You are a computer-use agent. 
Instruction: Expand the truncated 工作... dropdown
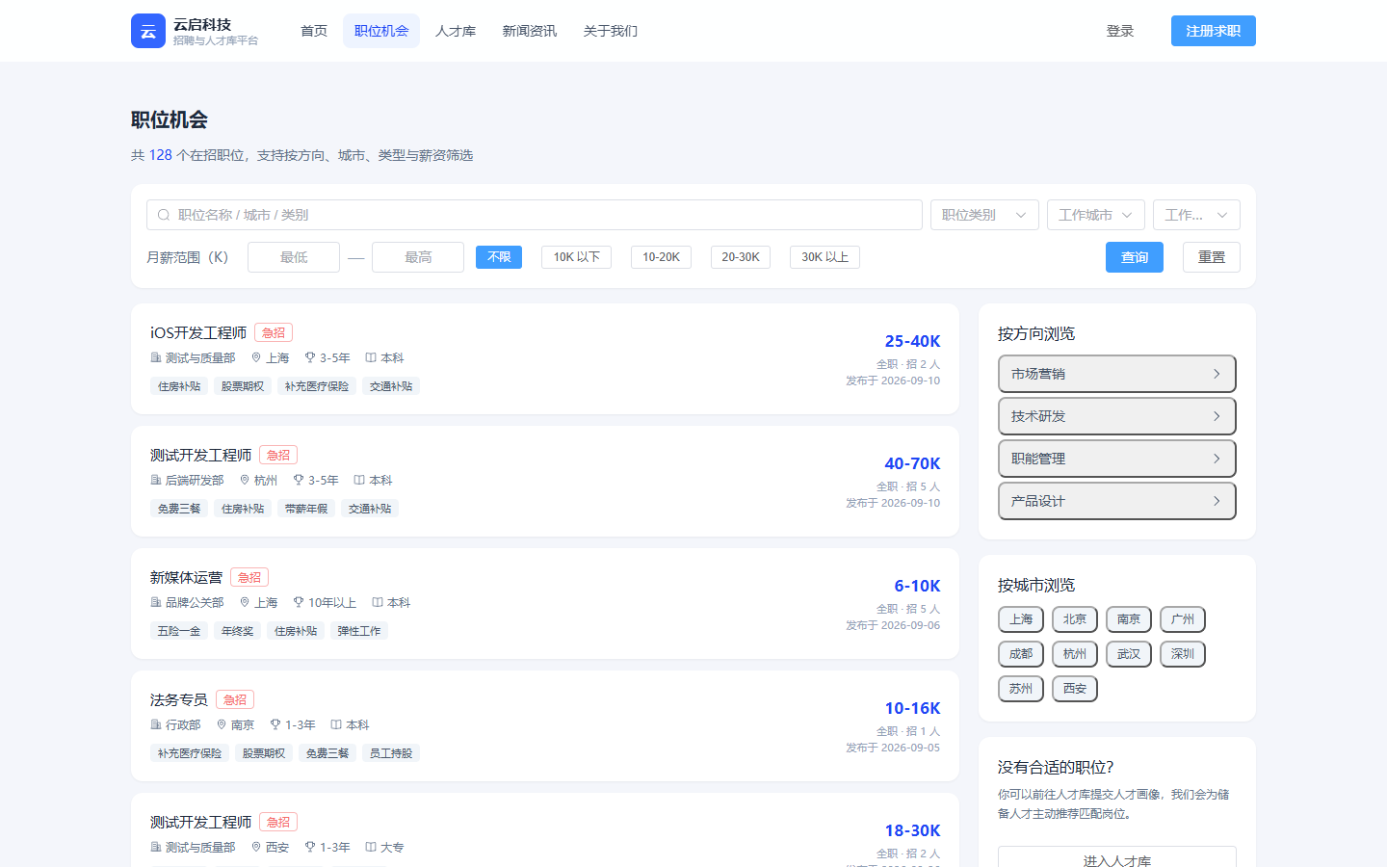click(x=1196, y=215)
